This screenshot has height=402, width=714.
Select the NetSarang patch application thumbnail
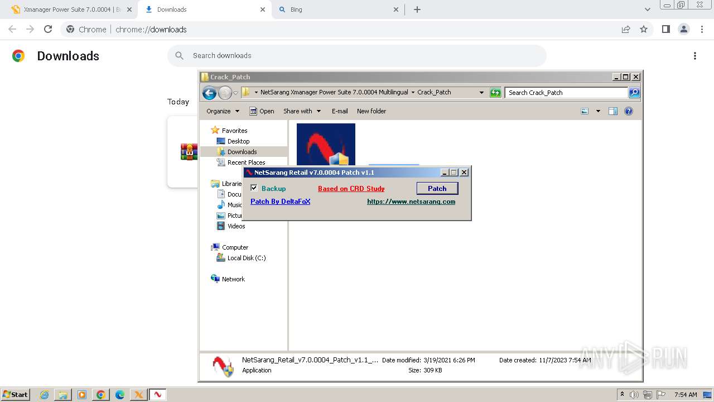[x=326, y=144]
